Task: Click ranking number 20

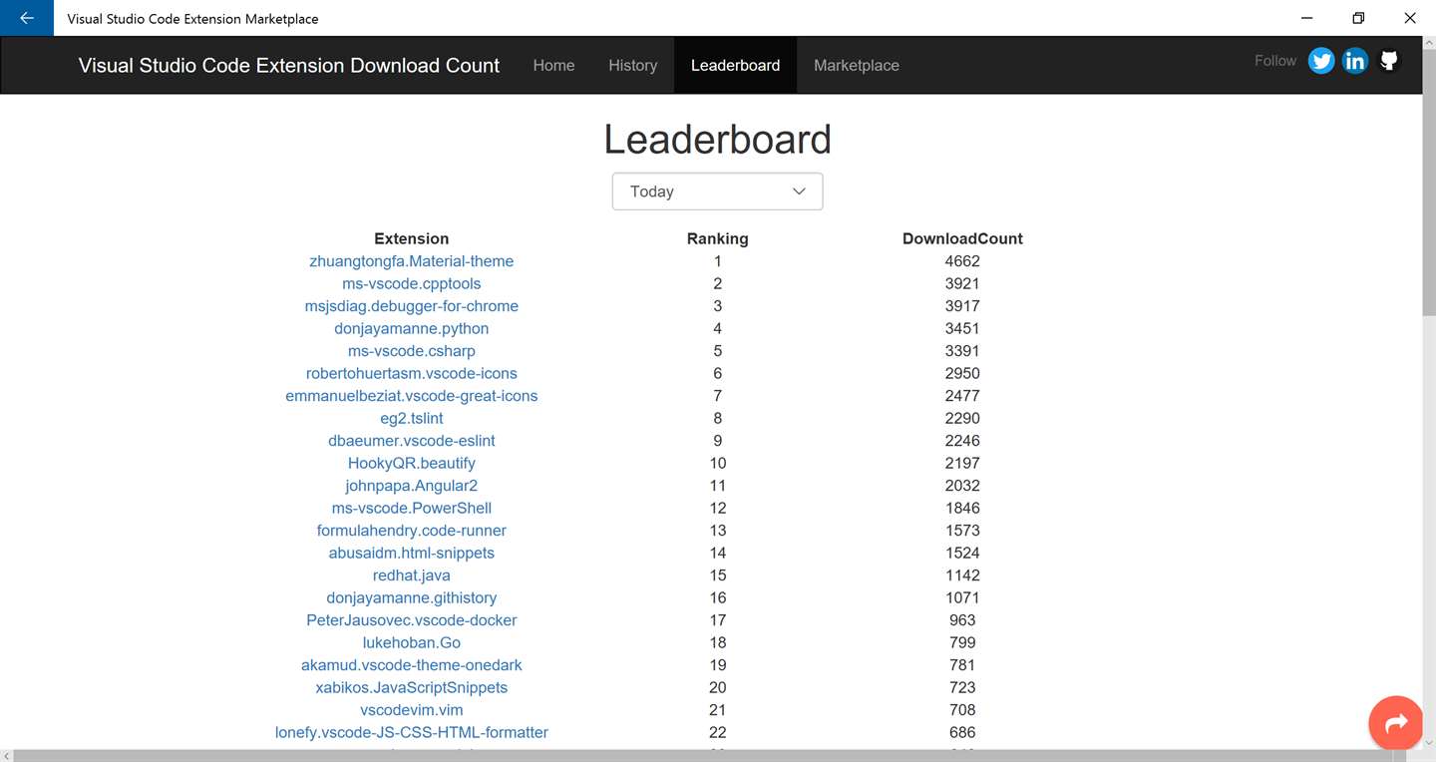Action: [718, 687]
